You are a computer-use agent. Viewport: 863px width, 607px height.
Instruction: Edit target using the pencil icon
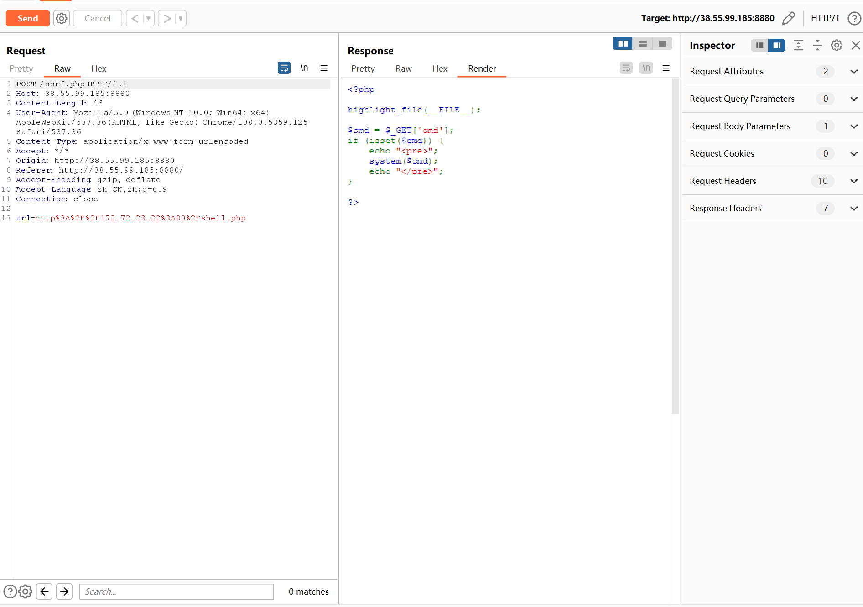[788, 18]
